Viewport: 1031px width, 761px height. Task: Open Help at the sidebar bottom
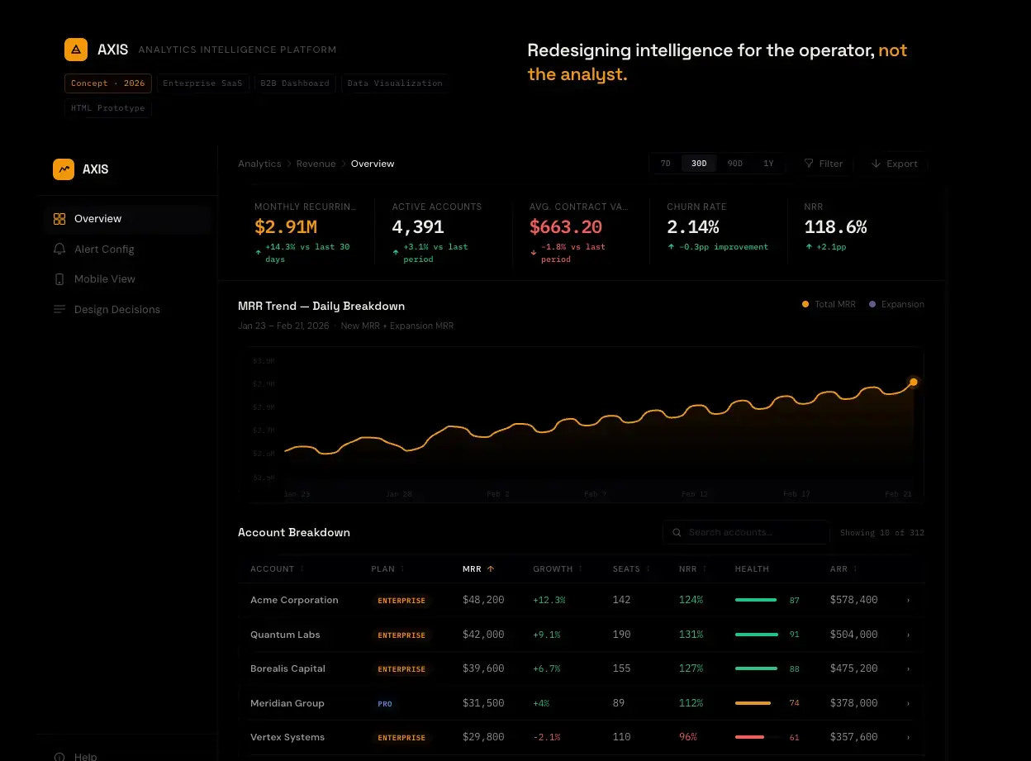coord(127,755)
